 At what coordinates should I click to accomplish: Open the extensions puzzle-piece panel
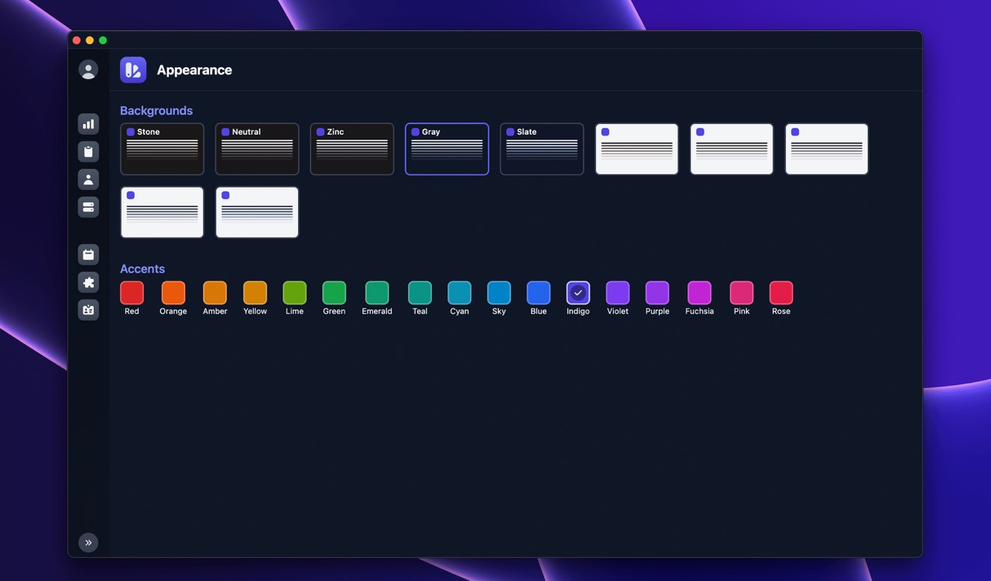point(88,282)
